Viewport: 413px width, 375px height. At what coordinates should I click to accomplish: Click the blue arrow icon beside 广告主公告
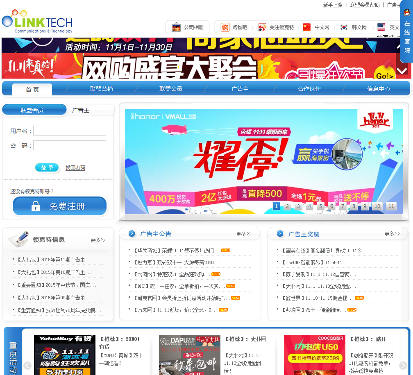click(x=132, y=234)
